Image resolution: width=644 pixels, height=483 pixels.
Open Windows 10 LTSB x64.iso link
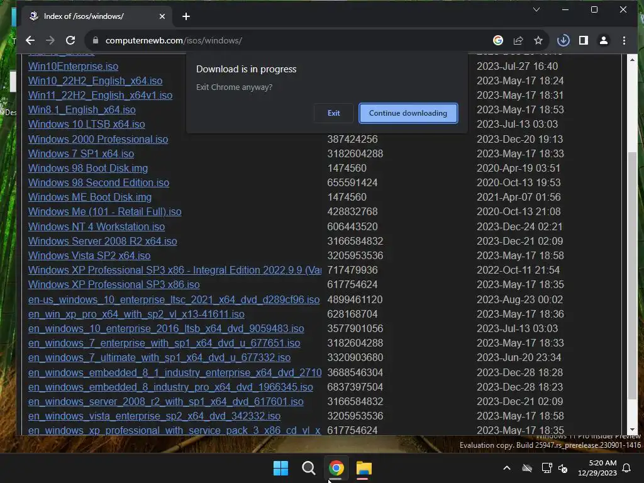coord(86,124)
